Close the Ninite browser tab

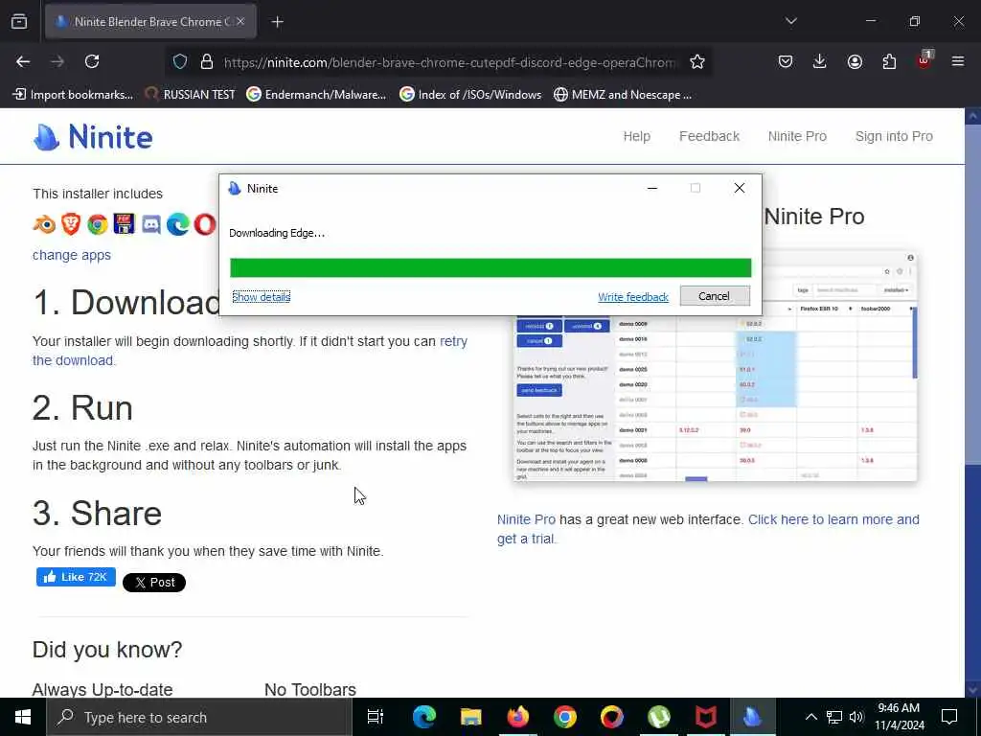[x=240, y=22]
